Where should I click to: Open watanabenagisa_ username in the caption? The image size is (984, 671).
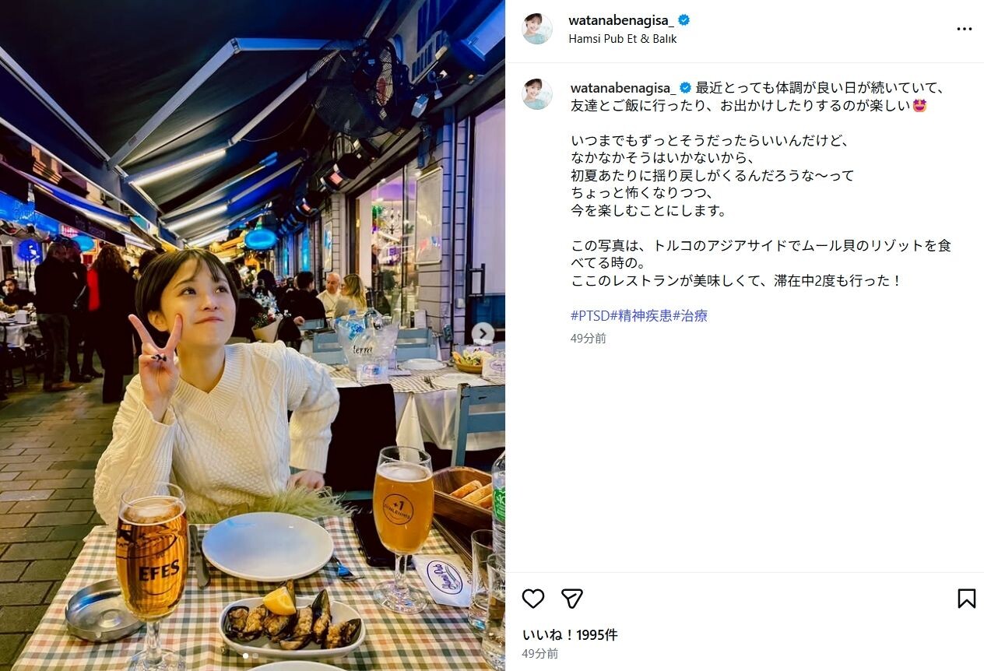tap(624, 86)
